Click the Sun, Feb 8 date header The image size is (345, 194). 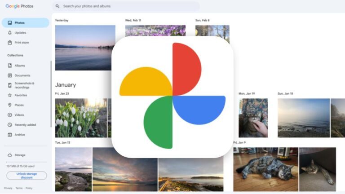tap(203, 20)
